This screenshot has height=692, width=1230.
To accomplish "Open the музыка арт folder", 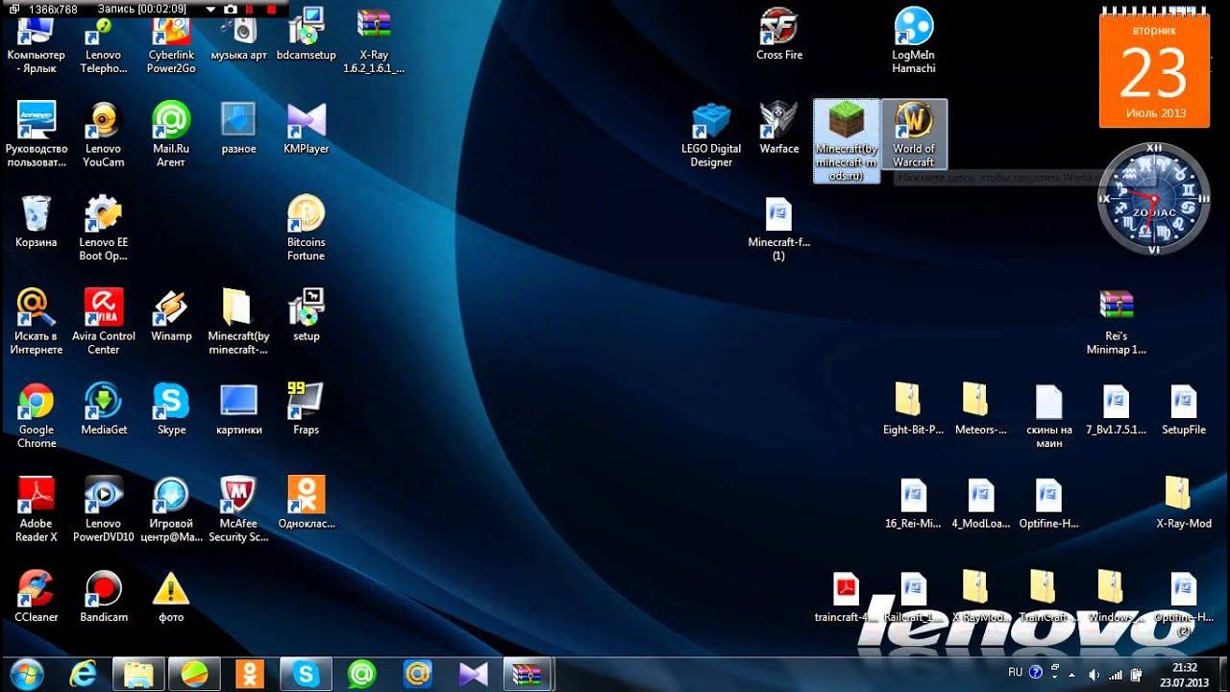I will click(x=238, y=37).
